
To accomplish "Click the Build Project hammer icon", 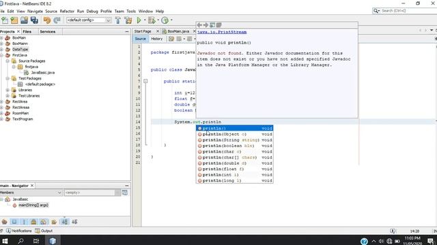I will coord(118,20).
